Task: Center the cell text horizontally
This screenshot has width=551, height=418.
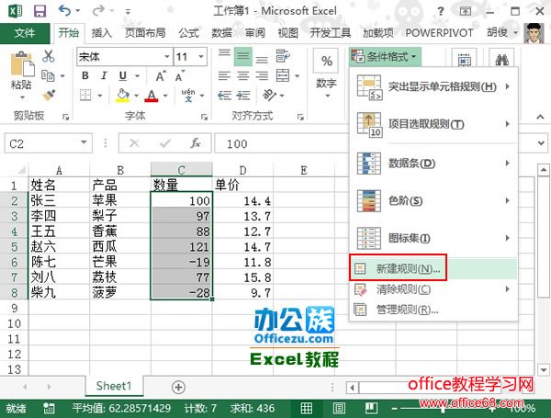Action: pyautogui.click(x=242, y=75)
